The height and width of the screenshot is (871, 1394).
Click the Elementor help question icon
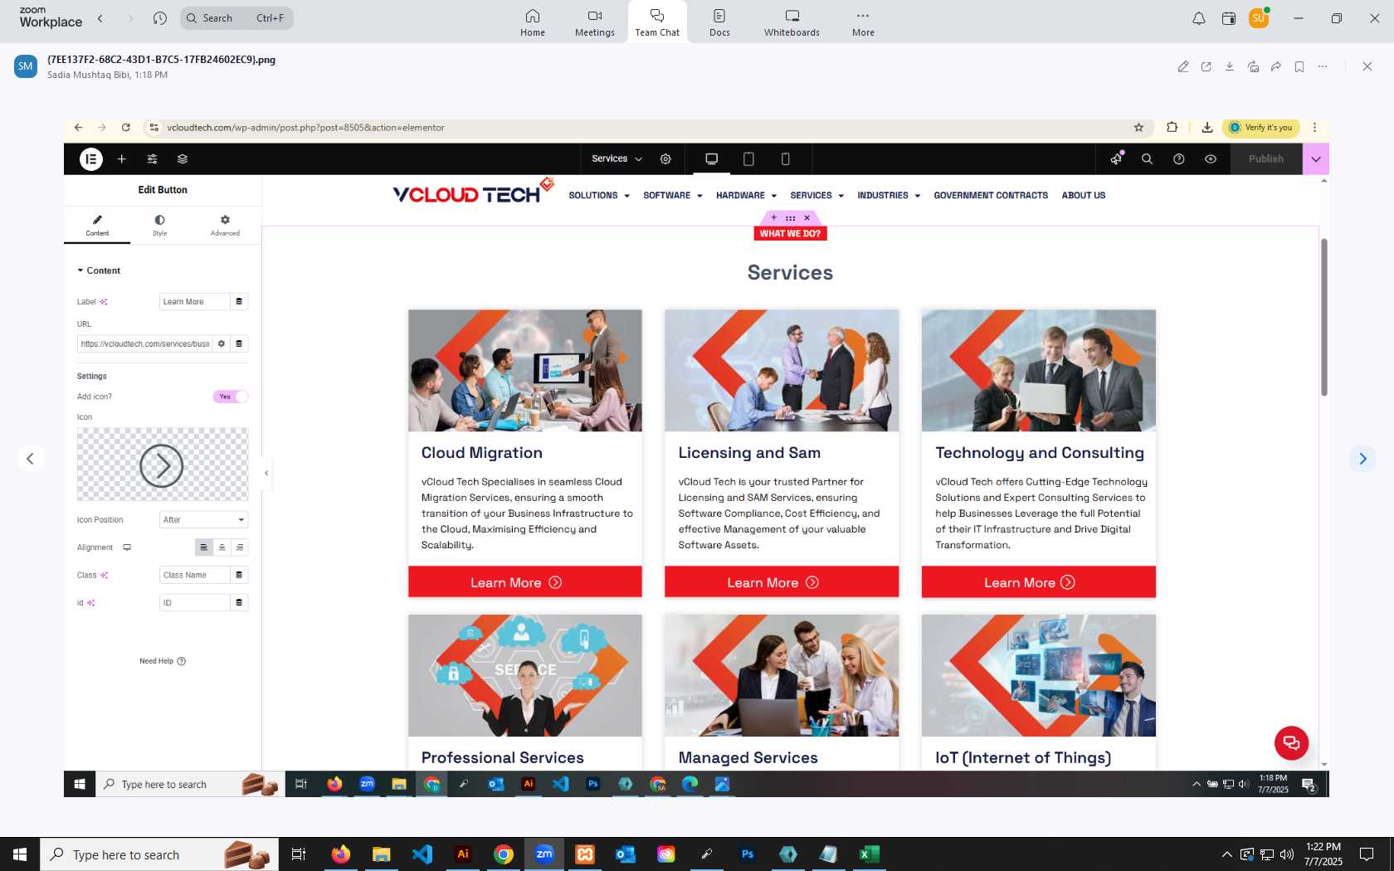point(1179,158)
